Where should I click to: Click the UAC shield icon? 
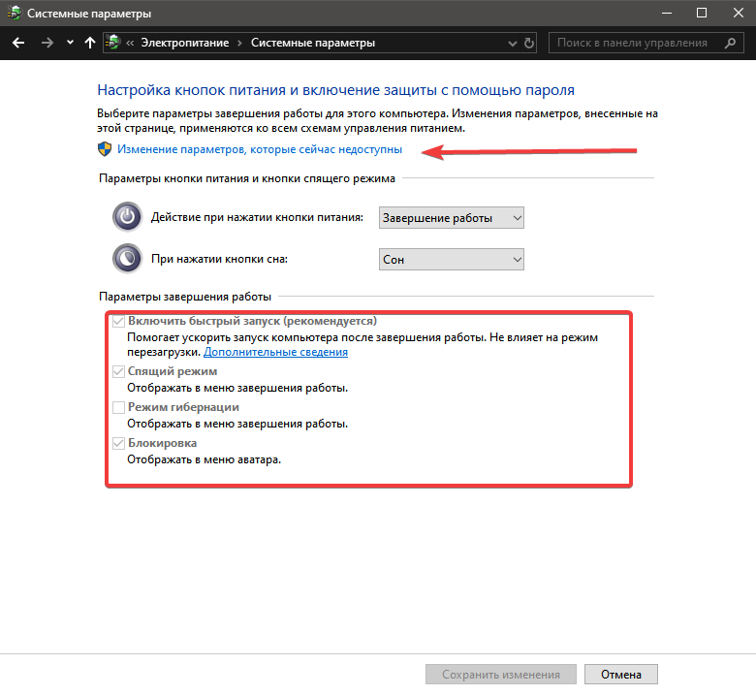point(105,149)
